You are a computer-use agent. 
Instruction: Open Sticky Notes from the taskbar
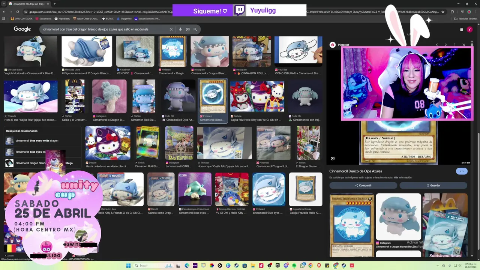pos(327,265)
